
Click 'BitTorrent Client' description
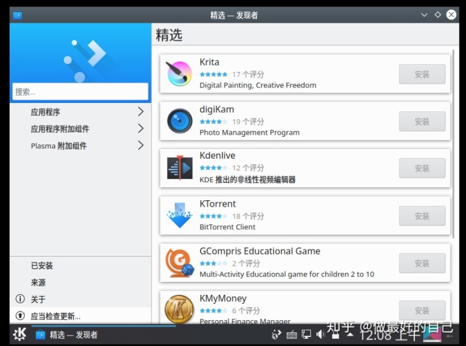227,227
